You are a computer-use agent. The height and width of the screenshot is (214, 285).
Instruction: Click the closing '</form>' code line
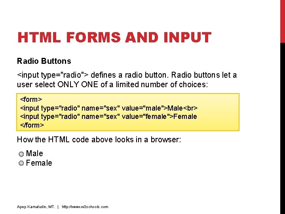32,125
